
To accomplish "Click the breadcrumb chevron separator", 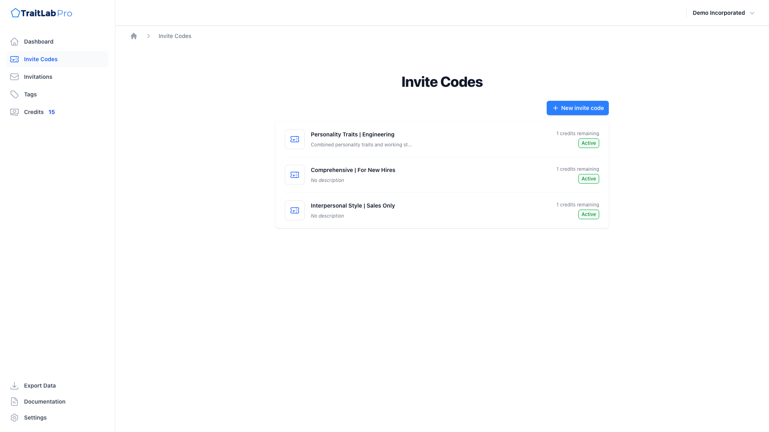I will point(149,36).
